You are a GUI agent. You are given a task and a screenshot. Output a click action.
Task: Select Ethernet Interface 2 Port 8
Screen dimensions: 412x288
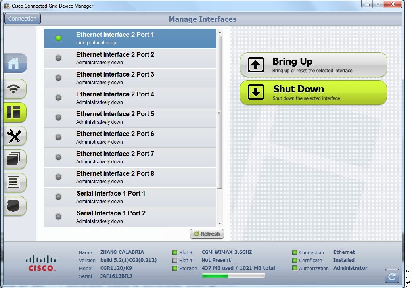click(x=130, y=177)
